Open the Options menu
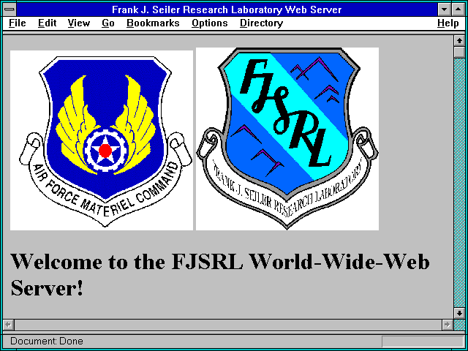The width and height of the screenshot is (468, 351). pos(210,23)
